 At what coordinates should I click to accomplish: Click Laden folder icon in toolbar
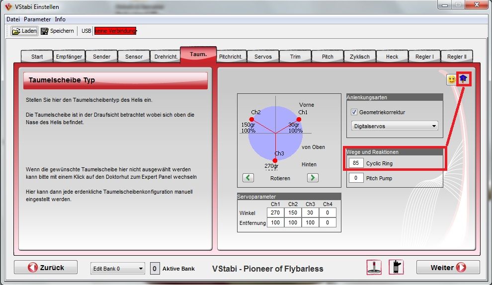(16, 31)
